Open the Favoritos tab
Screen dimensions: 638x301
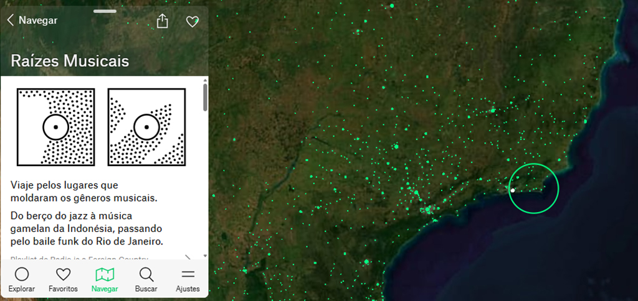click(63, 279)
